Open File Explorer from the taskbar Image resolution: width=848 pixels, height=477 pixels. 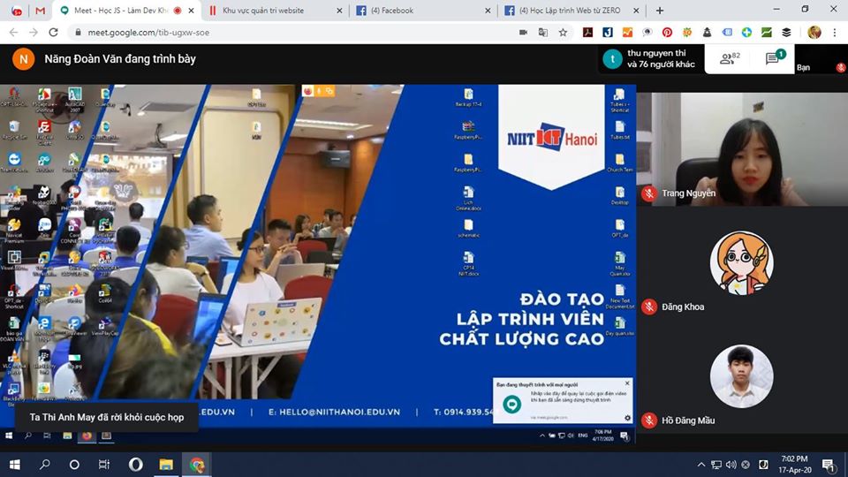pos(166,465)
